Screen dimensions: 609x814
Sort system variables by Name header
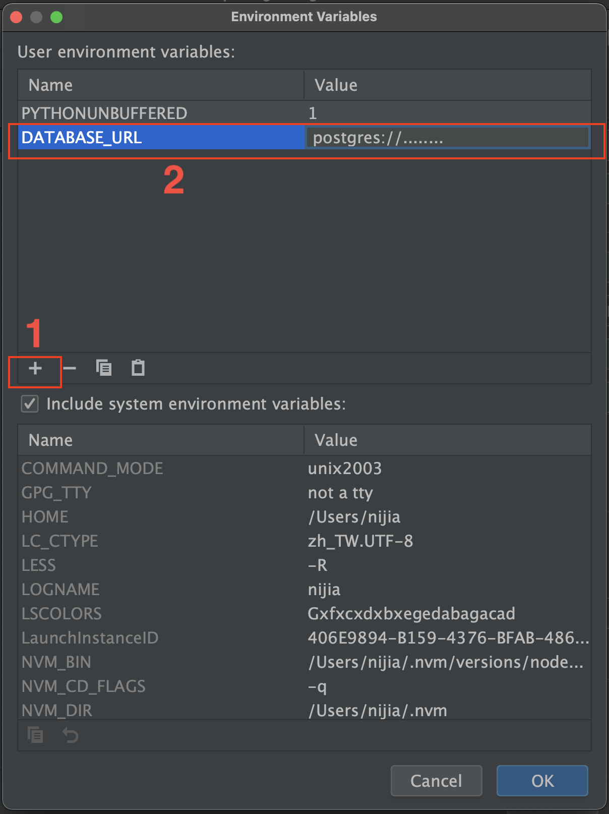161,440
